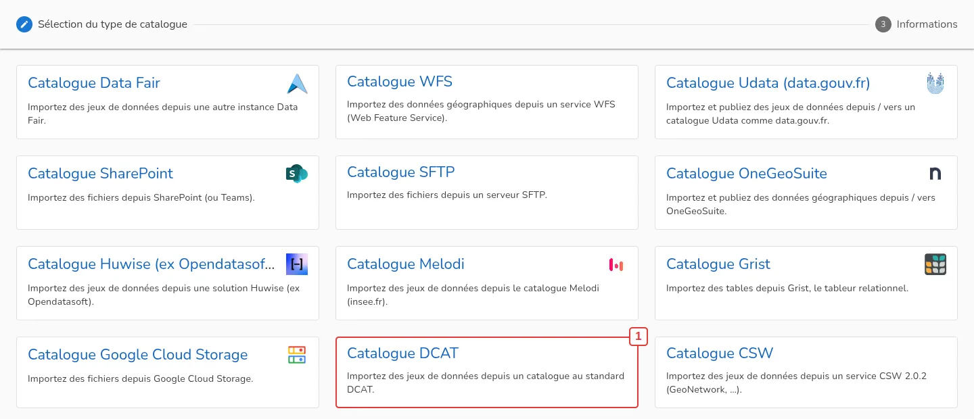Image resolution: width=974 pixels, height=419 pixels.
Task: Click the OneGeoSuite logo icon
Action: click(935, 174)
